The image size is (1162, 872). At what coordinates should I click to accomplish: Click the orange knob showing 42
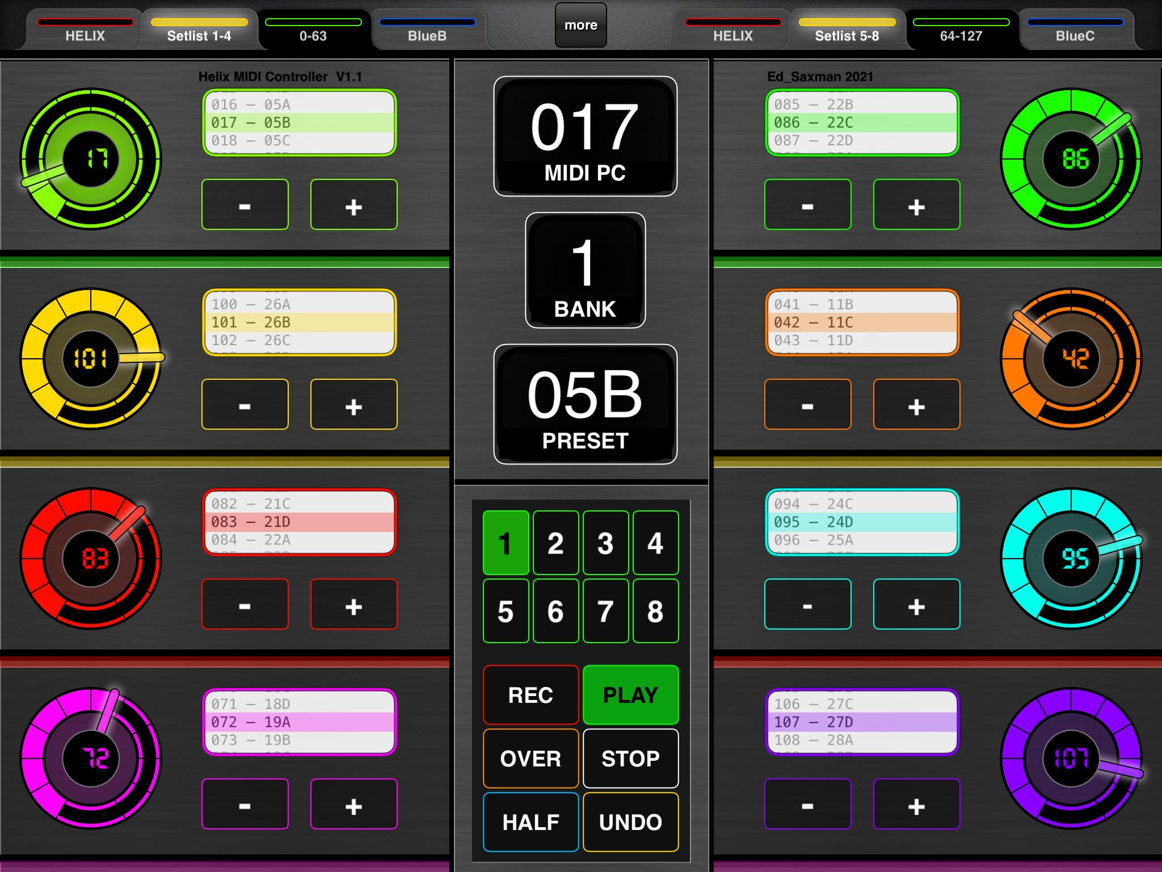click(1071, 359)
